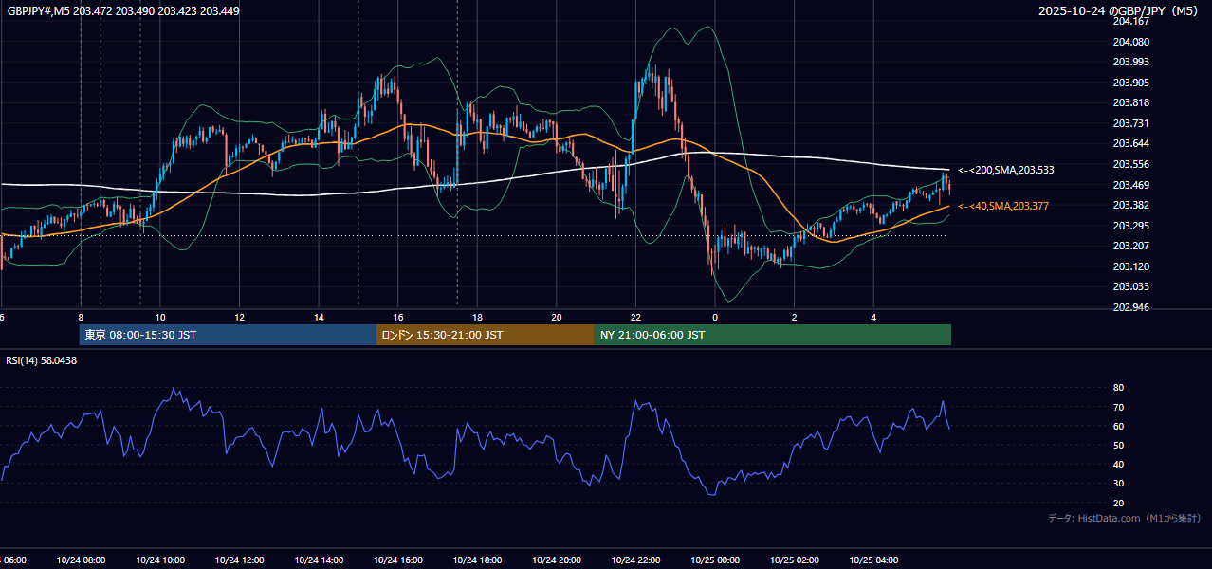Click the 10/25 00:00 time axis label

tap(715, 560)
